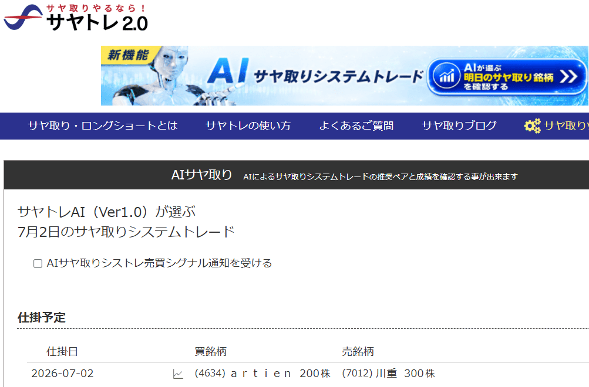Click the 仕掛日 column header

coord(62,351)
